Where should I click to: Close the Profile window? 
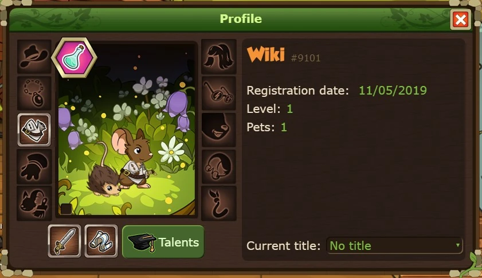click(x=460, y=20)
